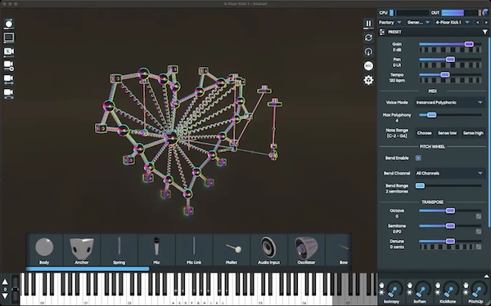Click the PitchUp macro knob

478,289
